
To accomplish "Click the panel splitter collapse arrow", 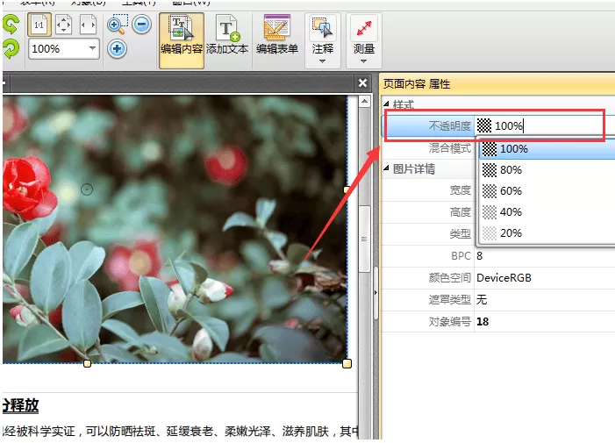I will coord(375,292).
